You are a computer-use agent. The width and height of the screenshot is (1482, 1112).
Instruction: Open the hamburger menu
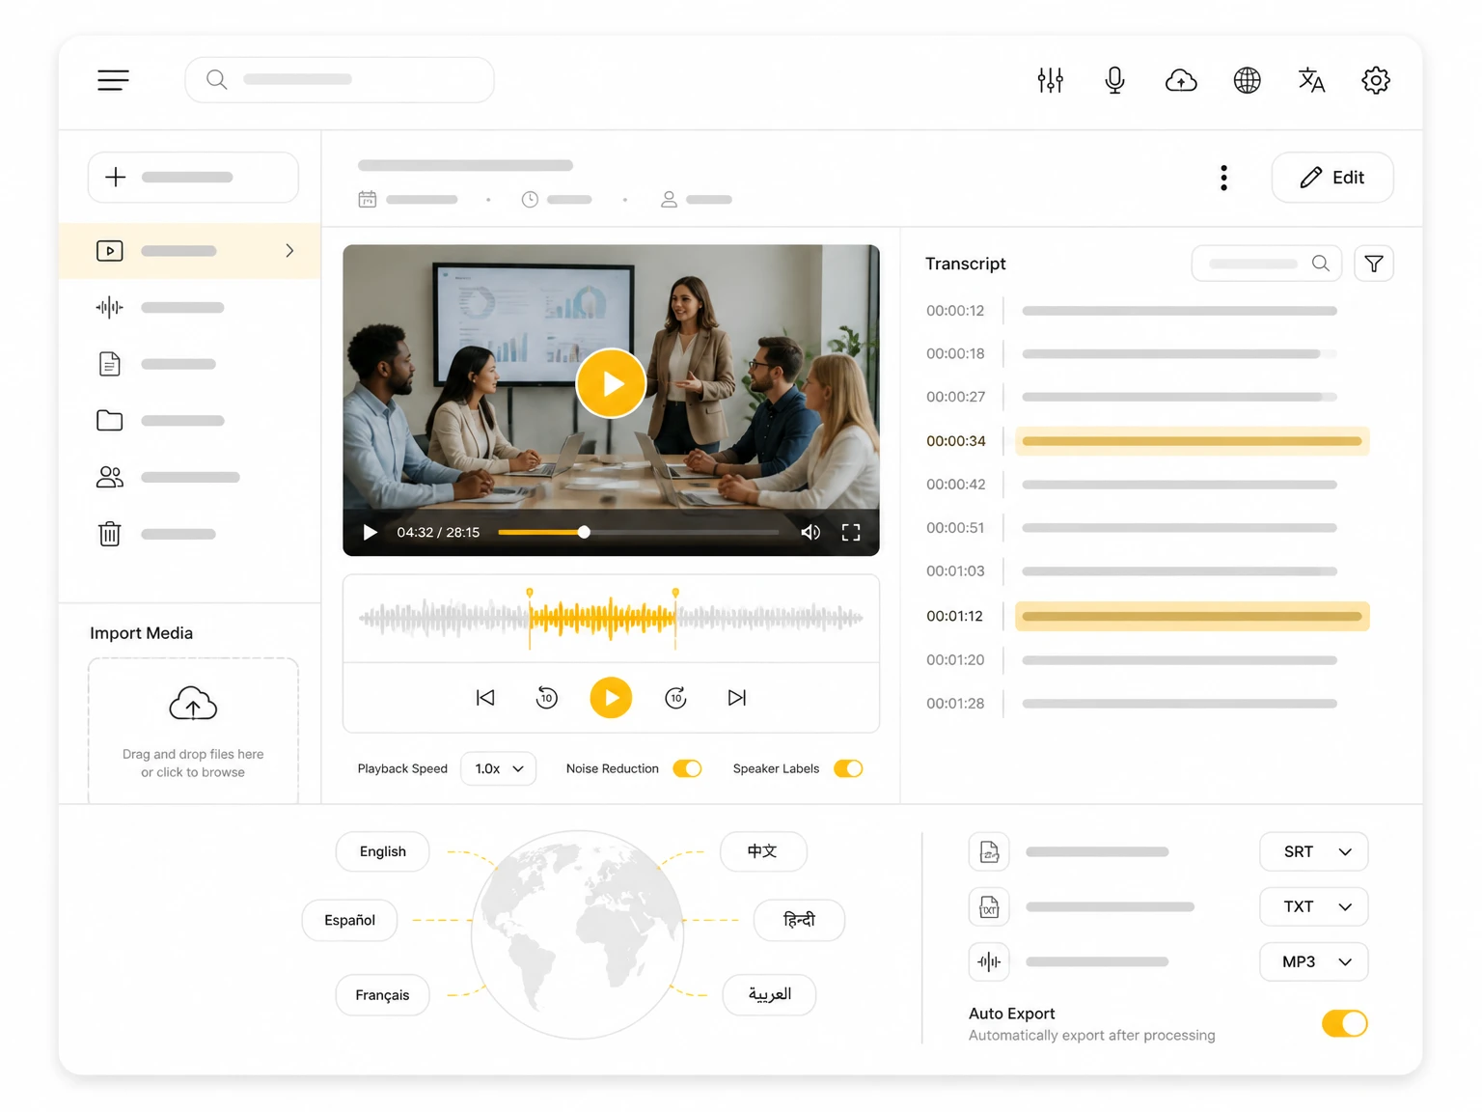pos(113,80)
